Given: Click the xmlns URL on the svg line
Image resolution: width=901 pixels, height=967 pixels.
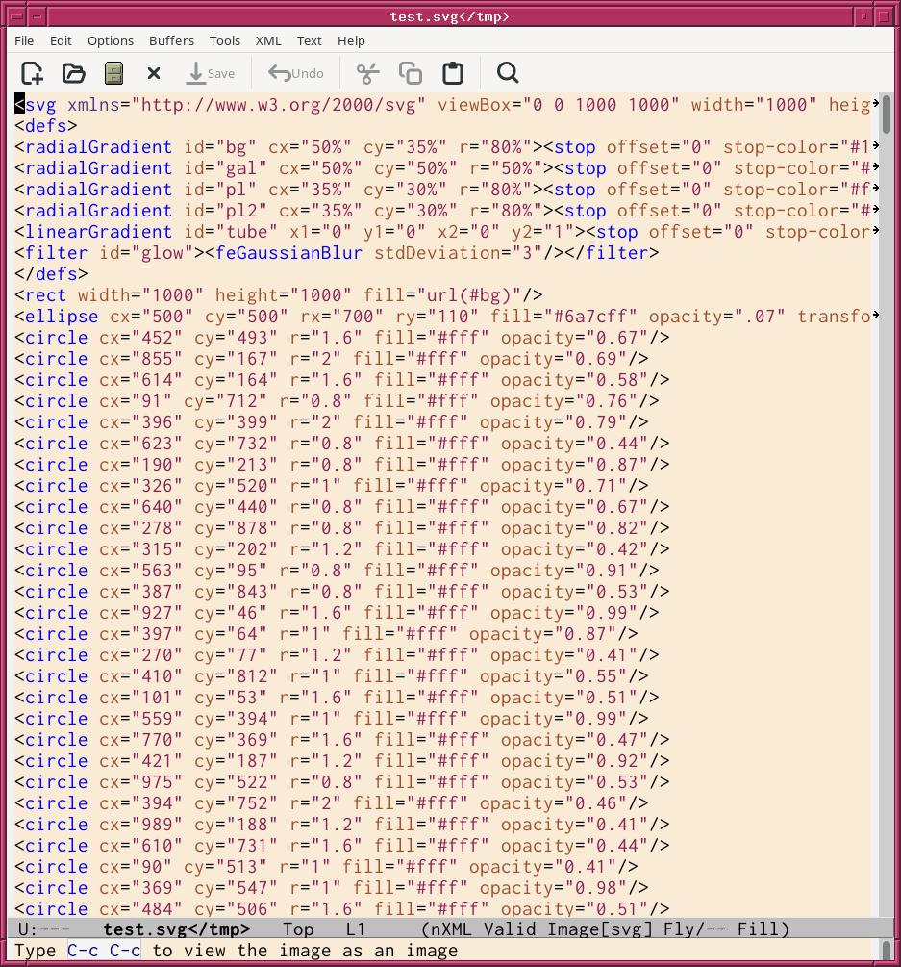Looking at the screenshot, I should pyautogui.click(x=279, y=104).
